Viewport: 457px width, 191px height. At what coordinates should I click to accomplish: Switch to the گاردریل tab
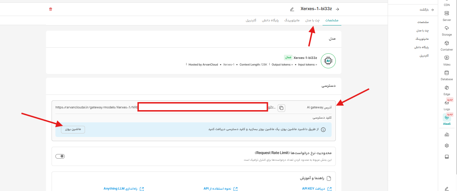[251, 21]
